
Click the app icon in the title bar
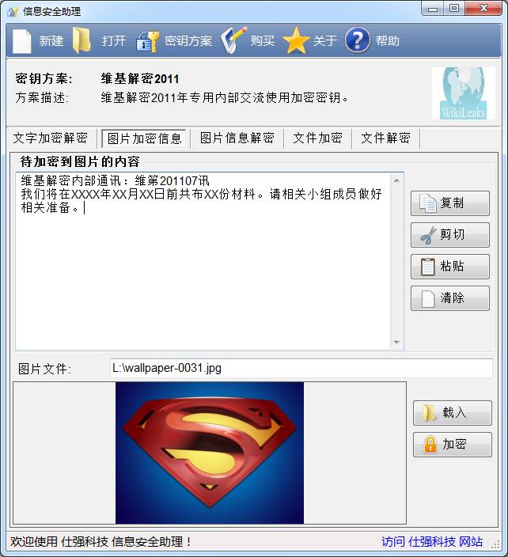tap(13, 12)
